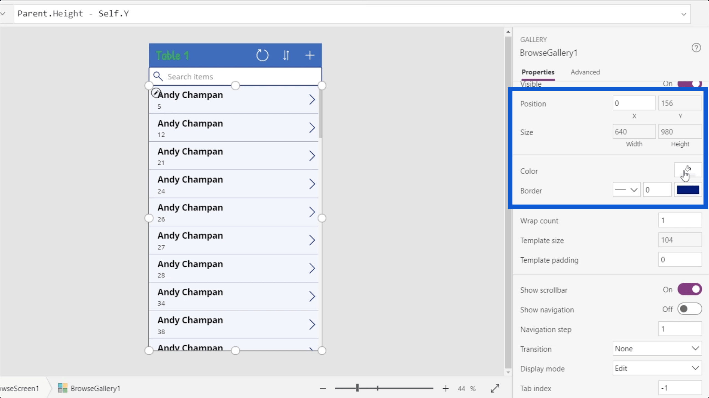Open the Display mode dropdown

(657, 368)
